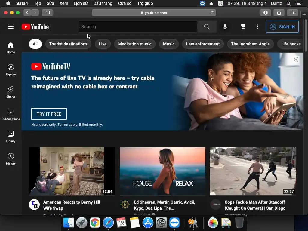
Task: Go back in Safari toolbar
Action: coord(27,13)
